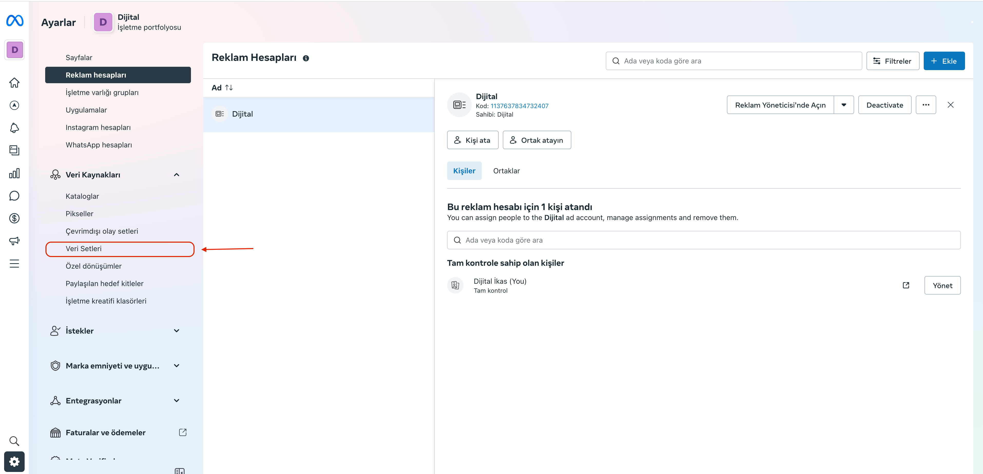Click the Deactivate button
The image size is (983, 474).
pos(884,105)
